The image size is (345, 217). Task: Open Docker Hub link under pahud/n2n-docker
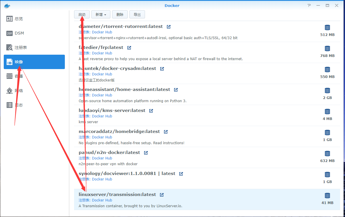(102, 158)
